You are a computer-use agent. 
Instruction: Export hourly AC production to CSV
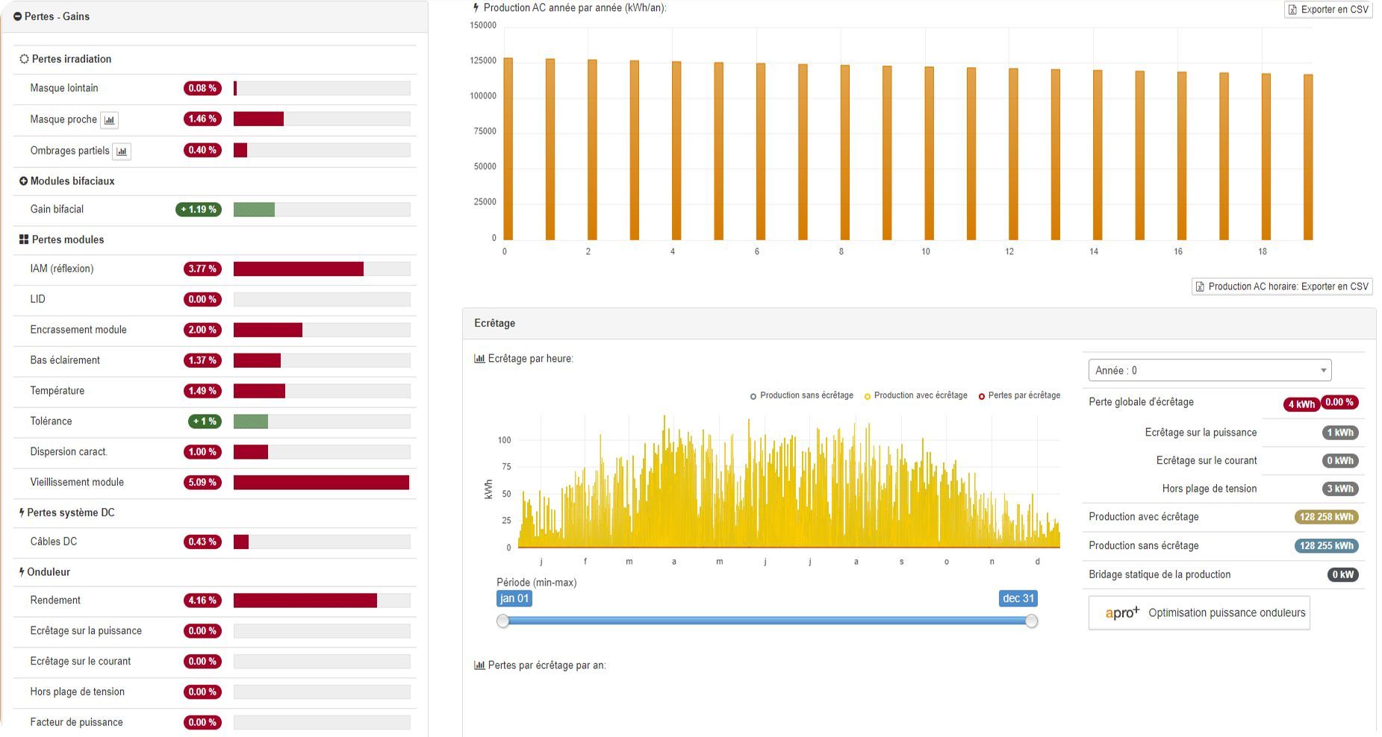[1281, 286]
